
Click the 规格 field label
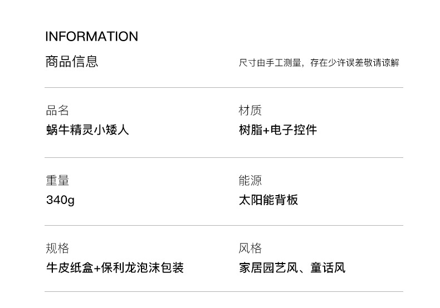pos(57,249)
